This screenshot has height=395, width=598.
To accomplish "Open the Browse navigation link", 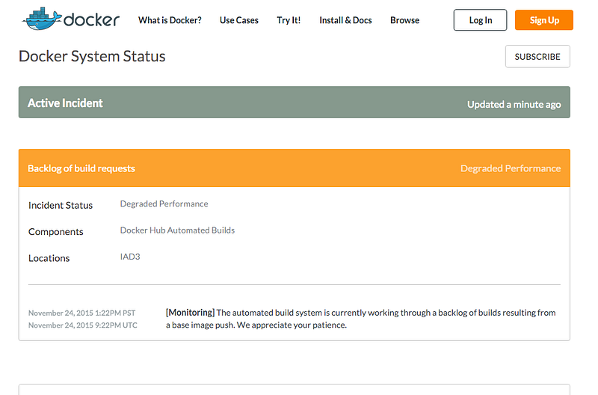I will [404, 20].
